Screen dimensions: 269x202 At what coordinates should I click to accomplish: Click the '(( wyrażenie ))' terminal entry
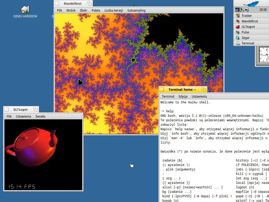176,165
